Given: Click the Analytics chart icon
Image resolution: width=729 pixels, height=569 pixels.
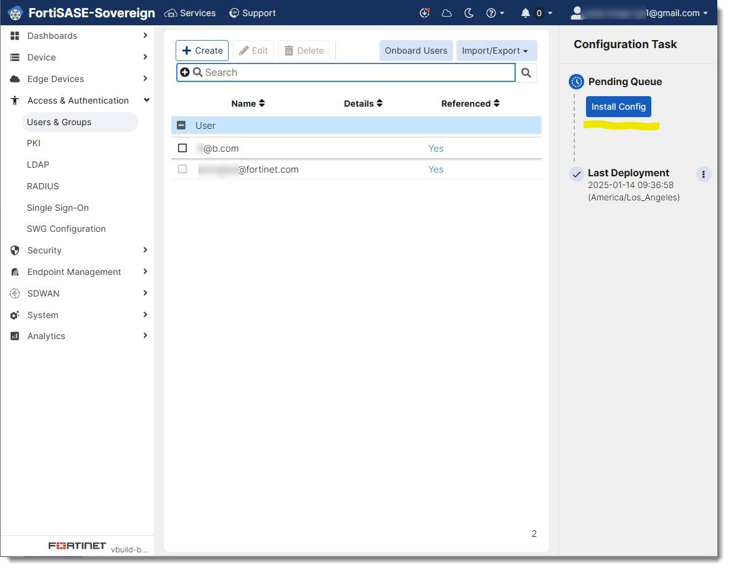Looking at the screenshot, I should click(x=15, y=336).
